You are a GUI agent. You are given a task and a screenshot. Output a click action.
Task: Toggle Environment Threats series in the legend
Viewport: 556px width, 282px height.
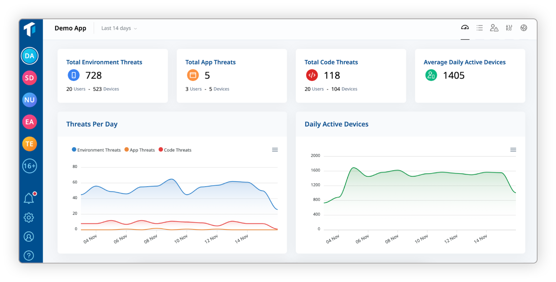[96, 150]
